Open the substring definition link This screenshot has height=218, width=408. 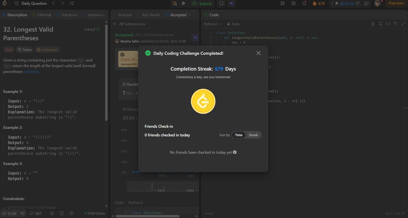coord(31,72)
